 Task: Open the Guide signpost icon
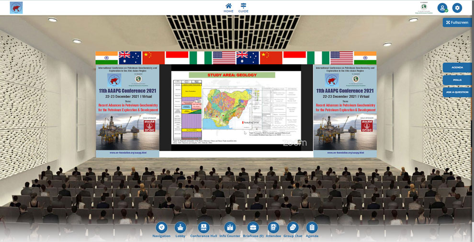coord(243,8)
